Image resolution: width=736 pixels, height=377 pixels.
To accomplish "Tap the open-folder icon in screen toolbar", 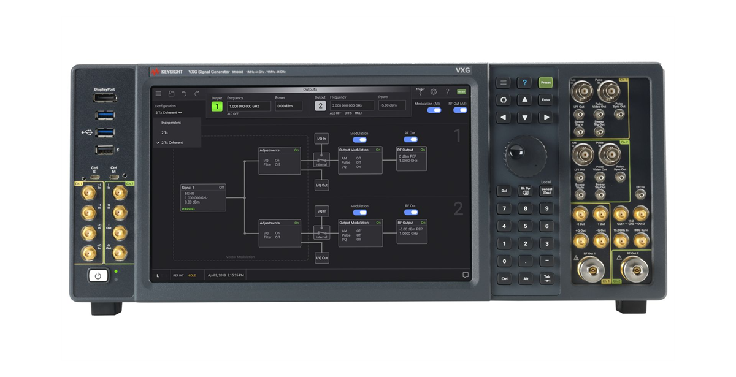I will pyautogui.click(x=172, y=94).
